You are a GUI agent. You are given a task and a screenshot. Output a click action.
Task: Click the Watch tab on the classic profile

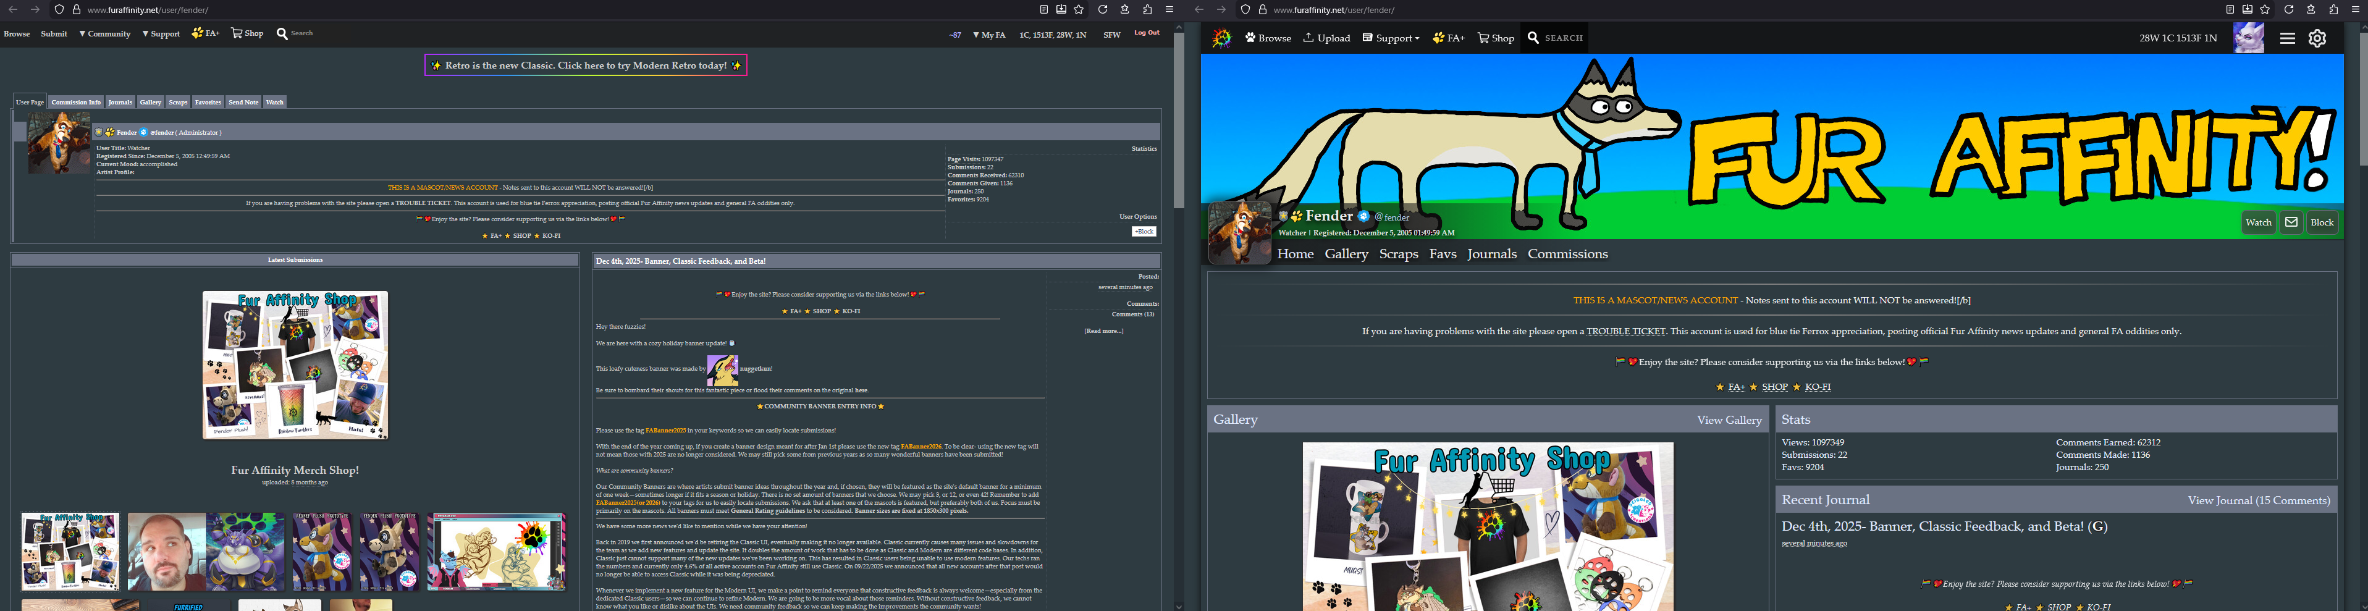[x=275, y=102]
